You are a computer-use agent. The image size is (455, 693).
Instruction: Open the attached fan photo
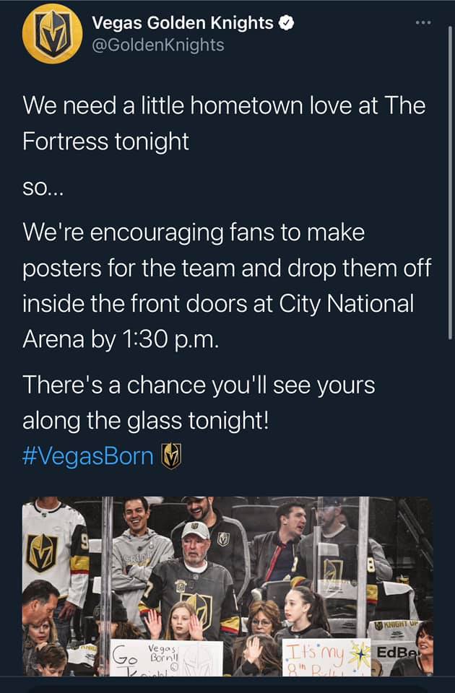[227, 585]
